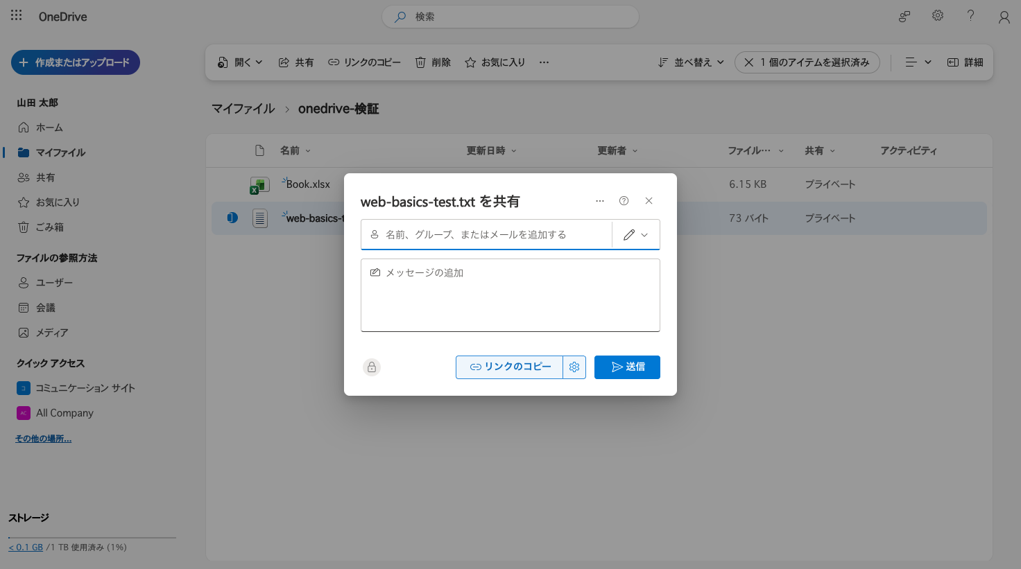Viewport: 1021px width, 569px height.
Task: Open the network connections icon top bar
Action: click(904, 16)
